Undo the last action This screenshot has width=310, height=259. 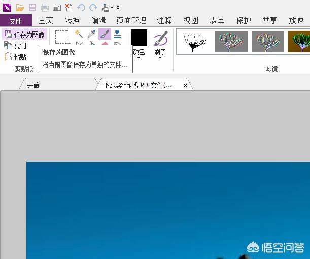click(81, 8)
